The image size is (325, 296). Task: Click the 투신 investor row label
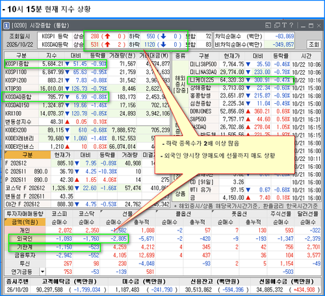(25, 264)
